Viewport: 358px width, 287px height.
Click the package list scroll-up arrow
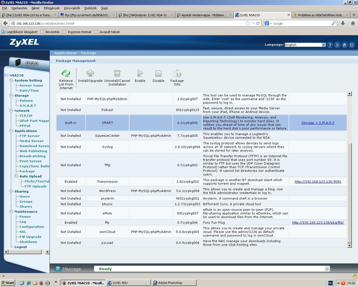coord(349,94)
